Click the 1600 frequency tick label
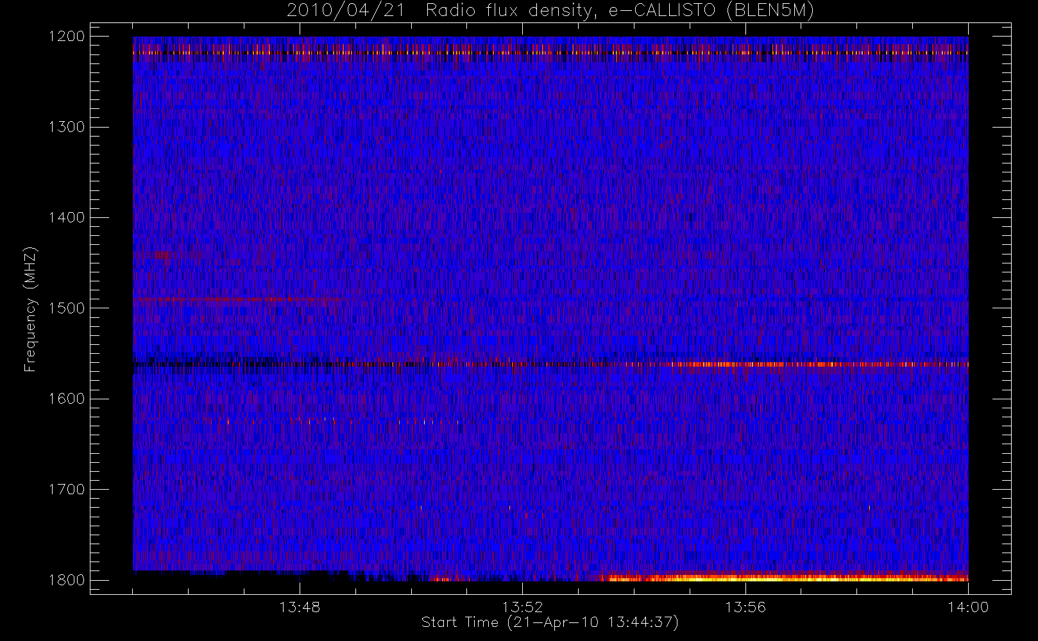1038x641 pixels. (x=67, y=399)
